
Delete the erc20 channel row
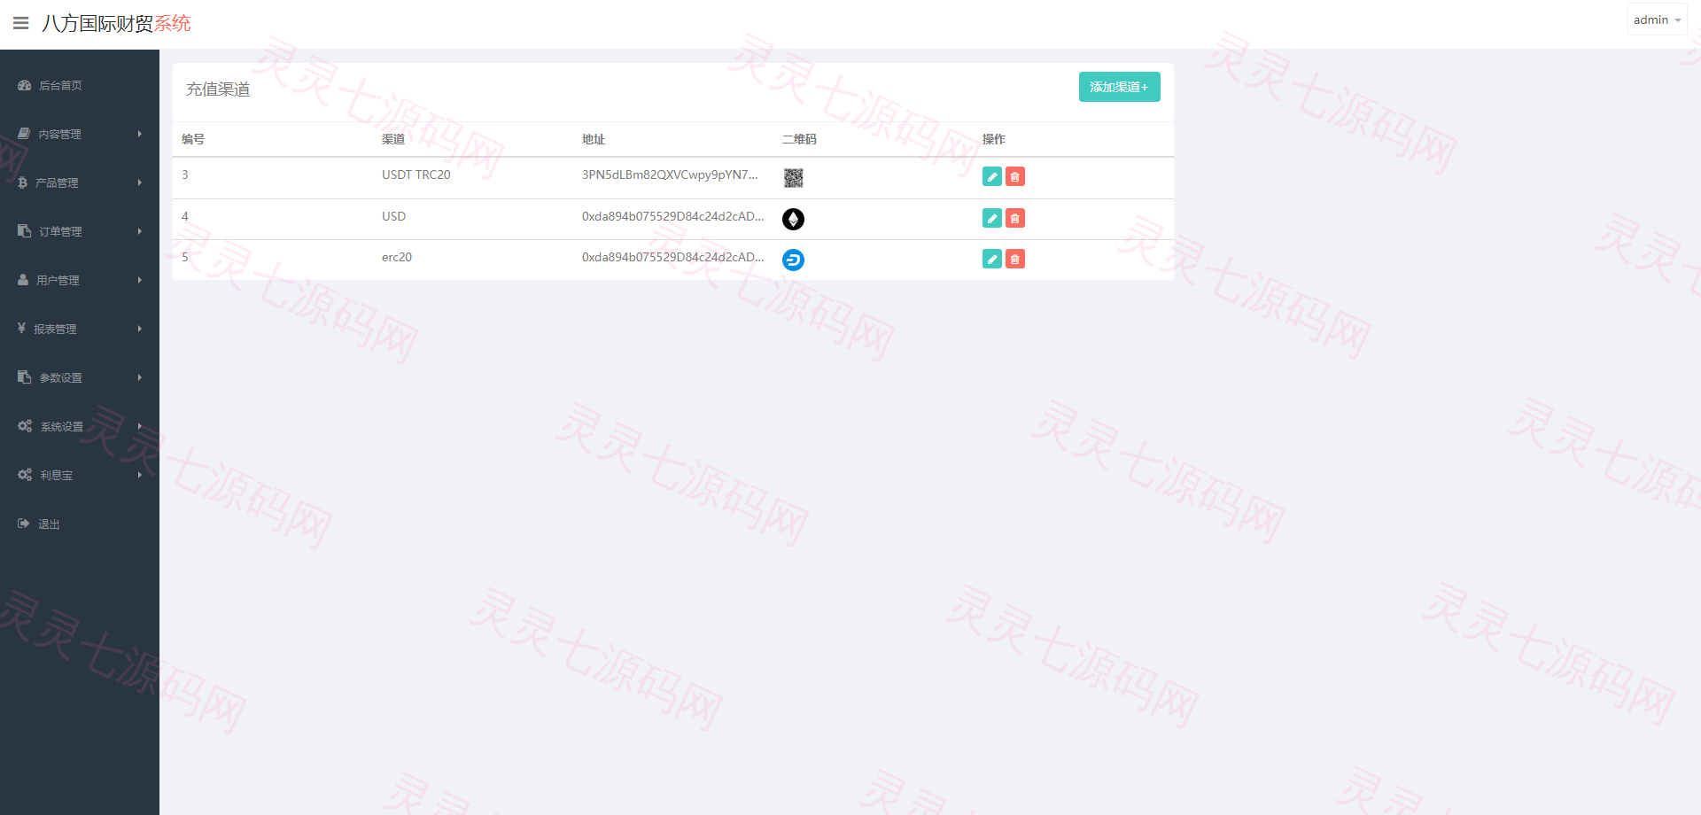1015,259
